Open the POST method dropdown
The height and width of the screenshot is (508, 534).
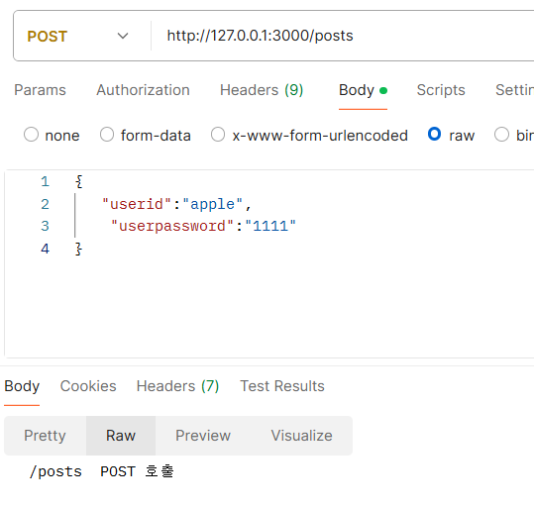pos(77,36)
